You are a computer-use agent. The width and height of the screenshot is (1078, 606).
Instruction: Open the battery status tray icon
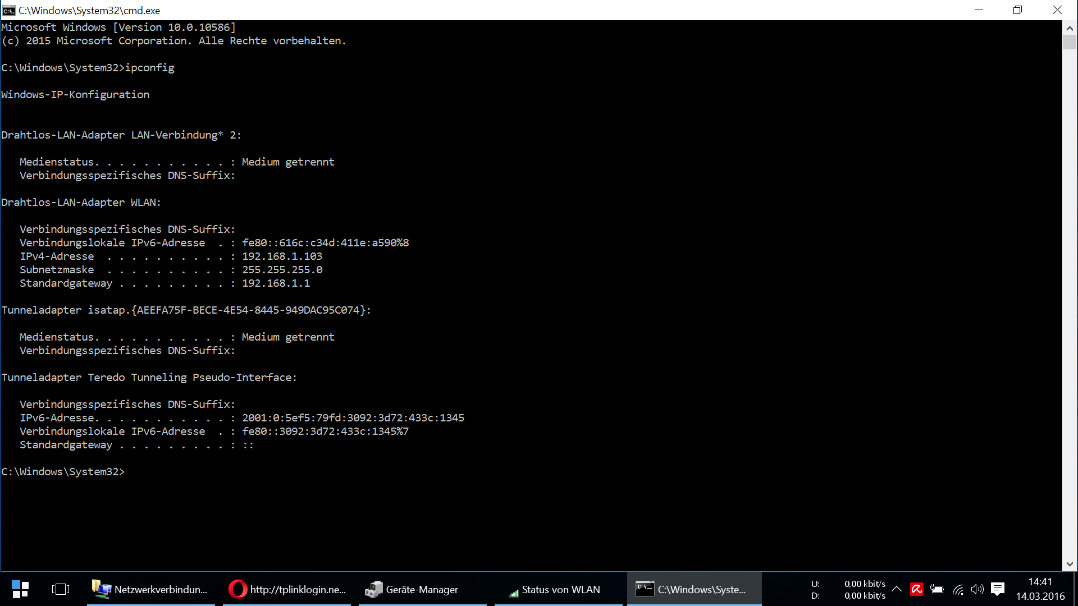(x=937, y=589)
